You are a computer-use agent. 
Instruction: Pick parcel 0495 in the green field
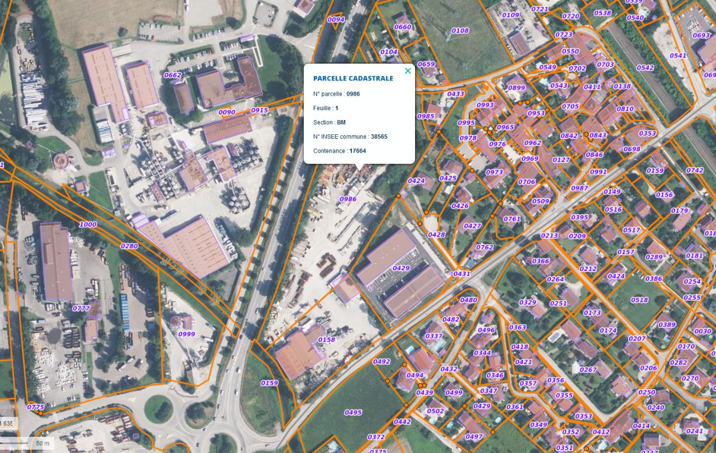[353, 413]
